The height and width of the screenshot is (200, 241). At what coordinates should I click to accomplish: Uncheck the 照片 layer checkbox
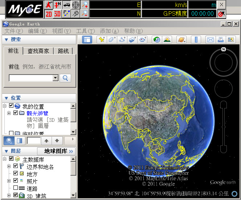[x=16, y=181]
